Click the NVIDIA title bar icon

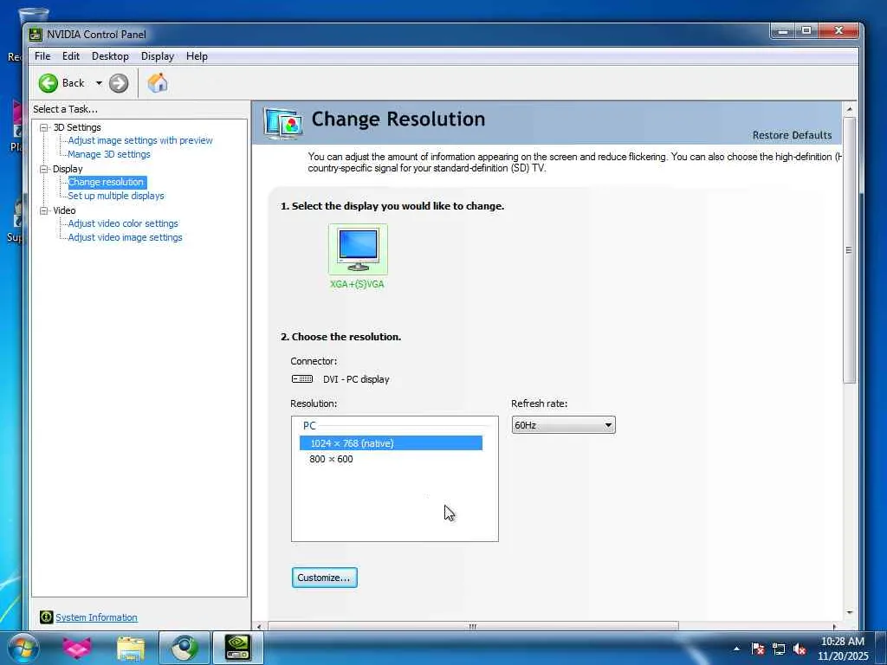click(36, 35)
